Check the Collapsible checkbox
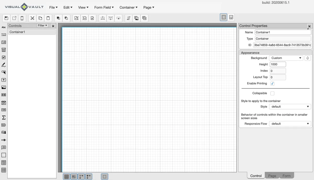The height and width of the screenshot is (180, 314). [x=272, y=93]
